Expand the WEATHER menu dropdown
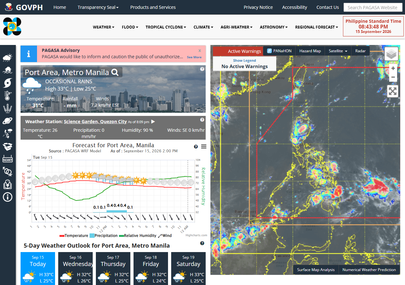 (103, 27)
